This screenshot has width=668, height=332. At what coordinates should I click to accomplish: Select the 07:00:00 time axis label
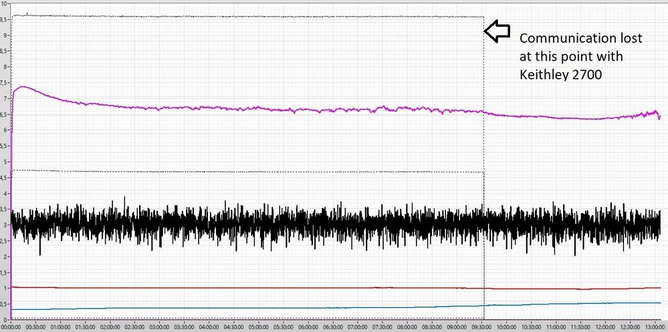[x=357, y=328]
